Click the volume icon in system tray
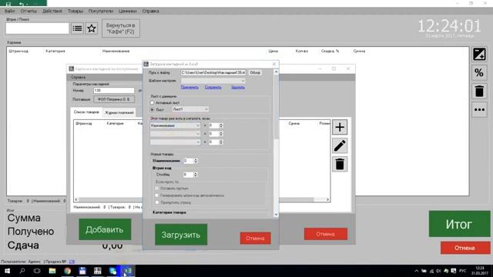 point(438,271)
